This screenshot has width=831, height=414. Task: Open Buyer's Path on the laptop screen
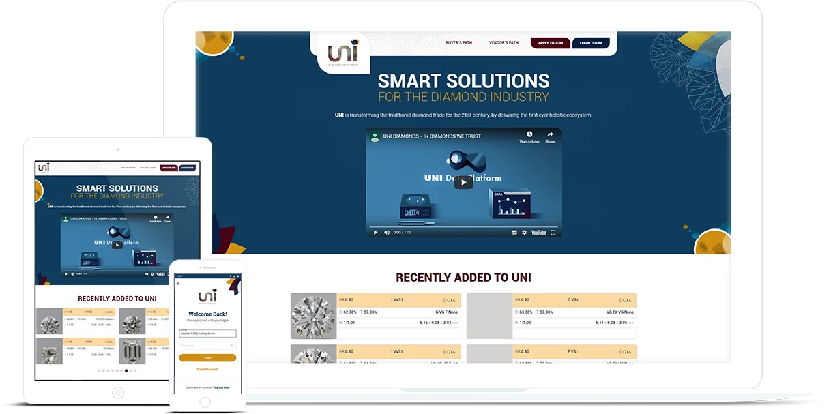click(x=458, y=43)
